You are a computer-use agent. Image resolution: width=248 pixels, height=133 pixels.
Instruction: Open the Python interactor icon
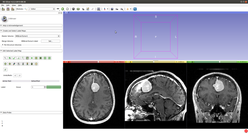coord(135,9)
